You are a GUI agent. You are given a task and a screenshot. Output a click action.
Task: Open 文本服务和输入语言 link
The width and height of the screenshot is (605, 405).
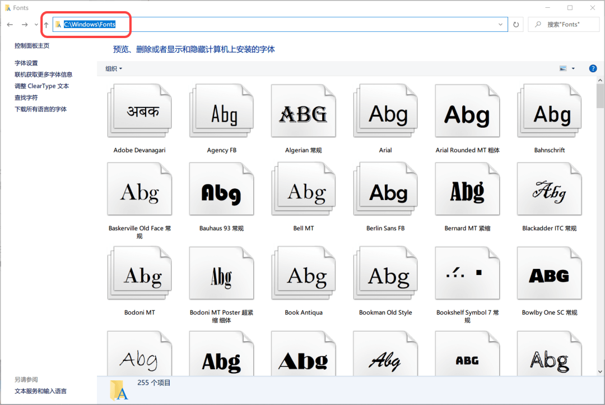(x=40, y=391)
